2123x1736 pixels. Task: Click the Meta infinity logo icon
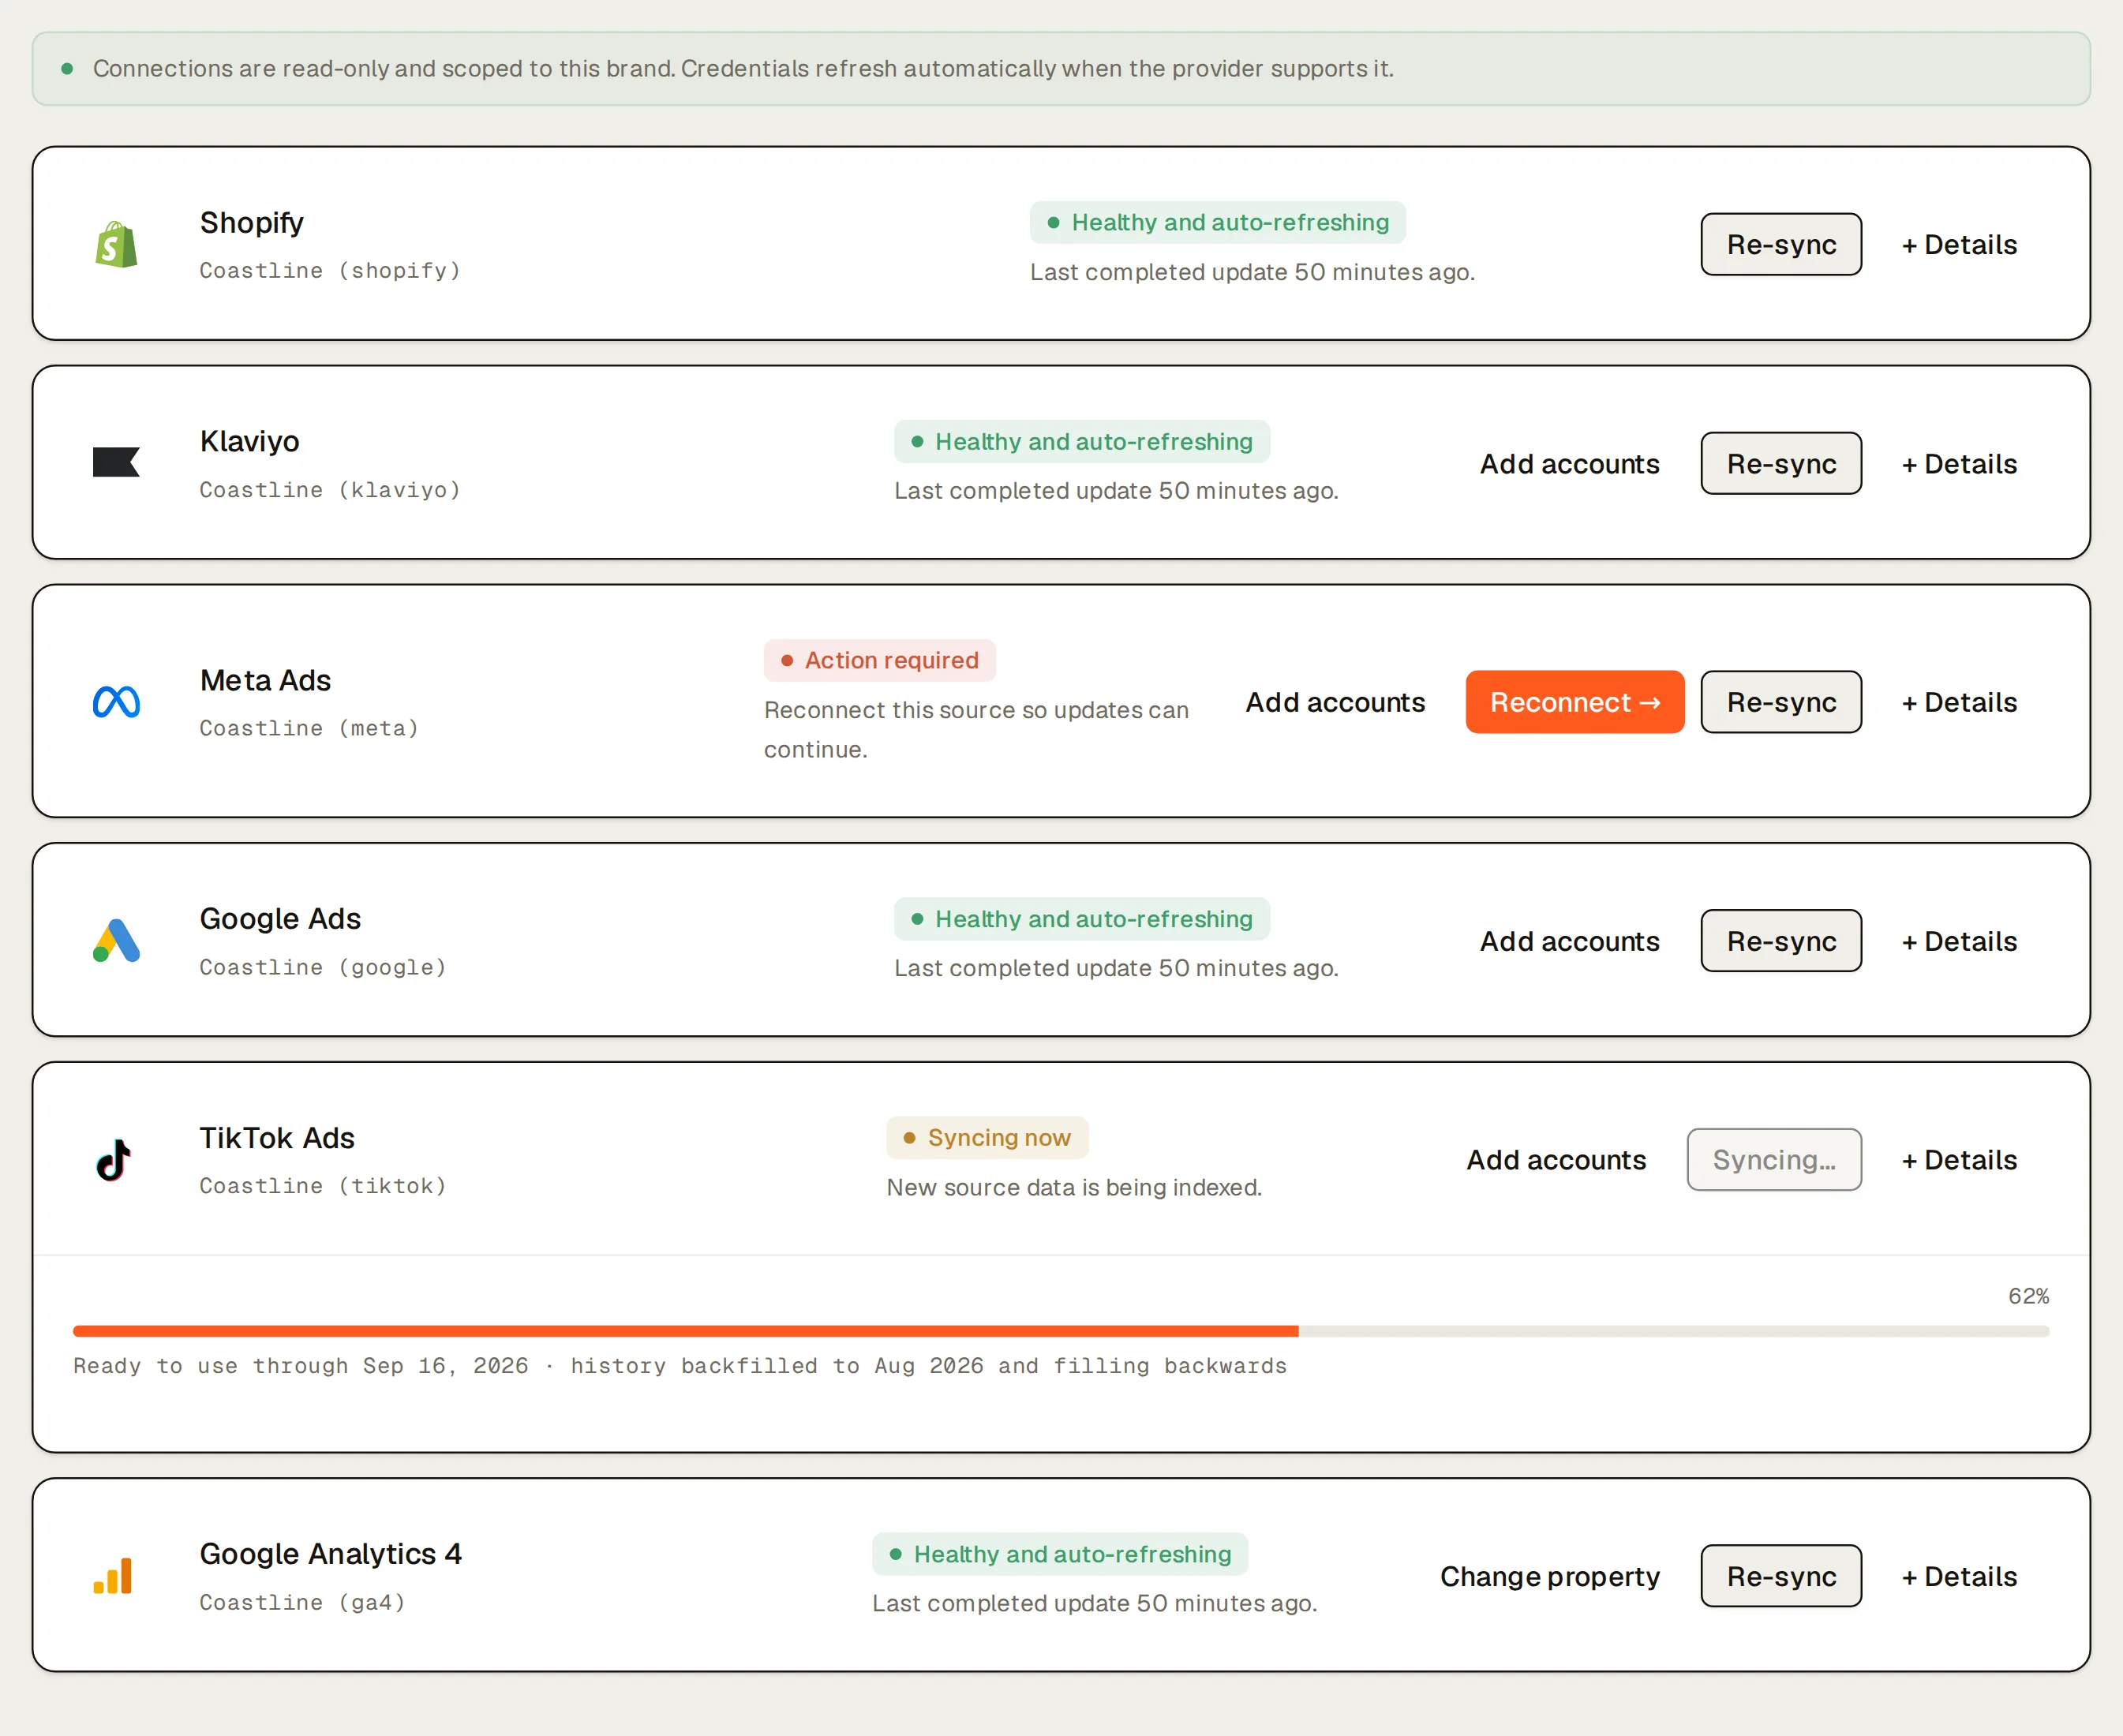[116, 702]
